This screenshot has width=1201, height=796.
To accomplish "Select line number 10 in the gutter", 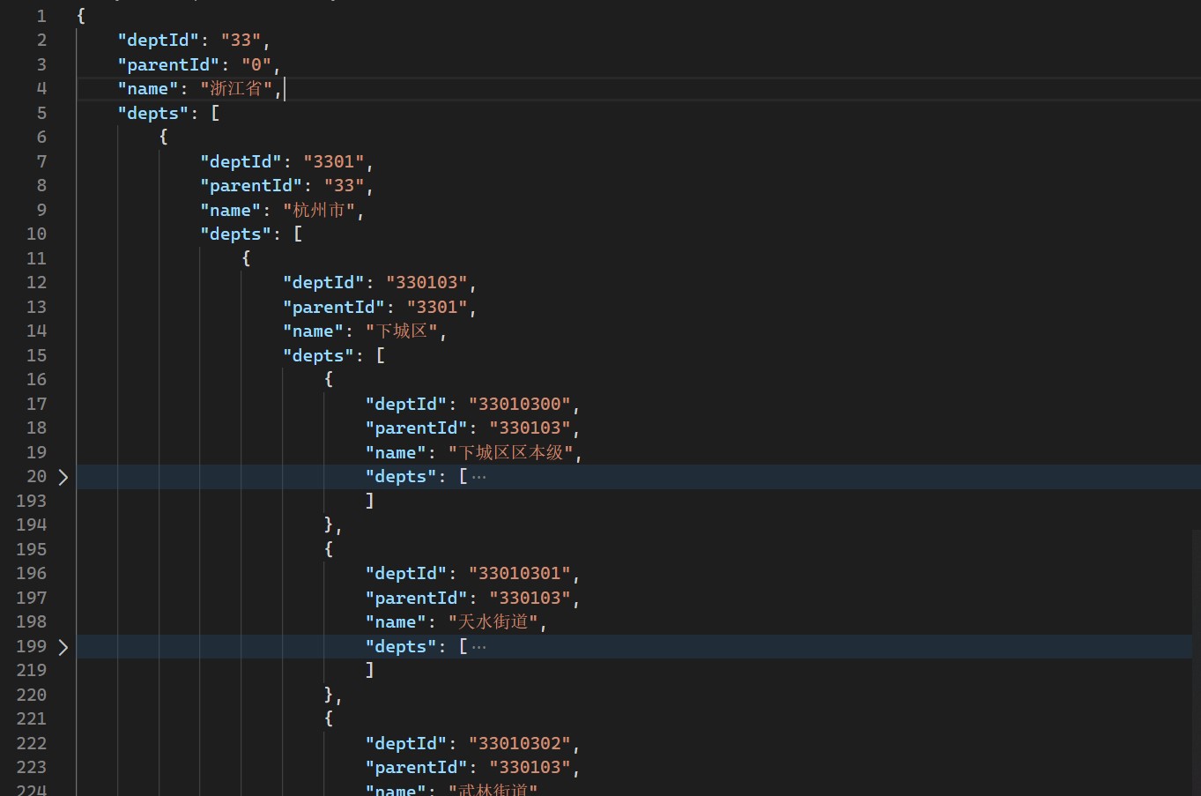I will [x=36, y=234].
